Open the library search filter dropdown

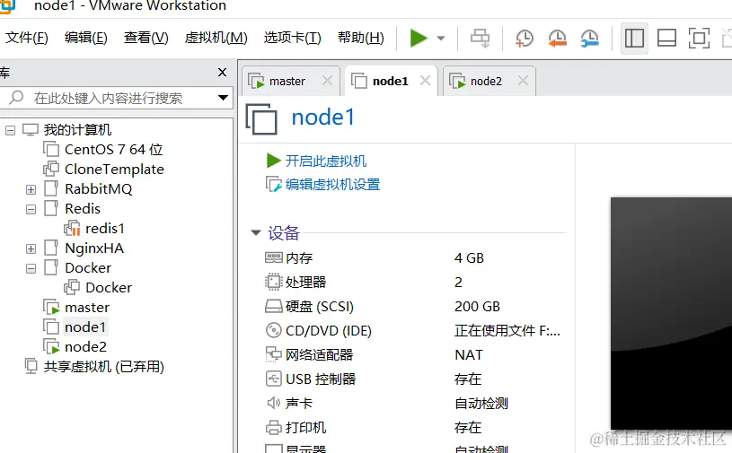223,98
